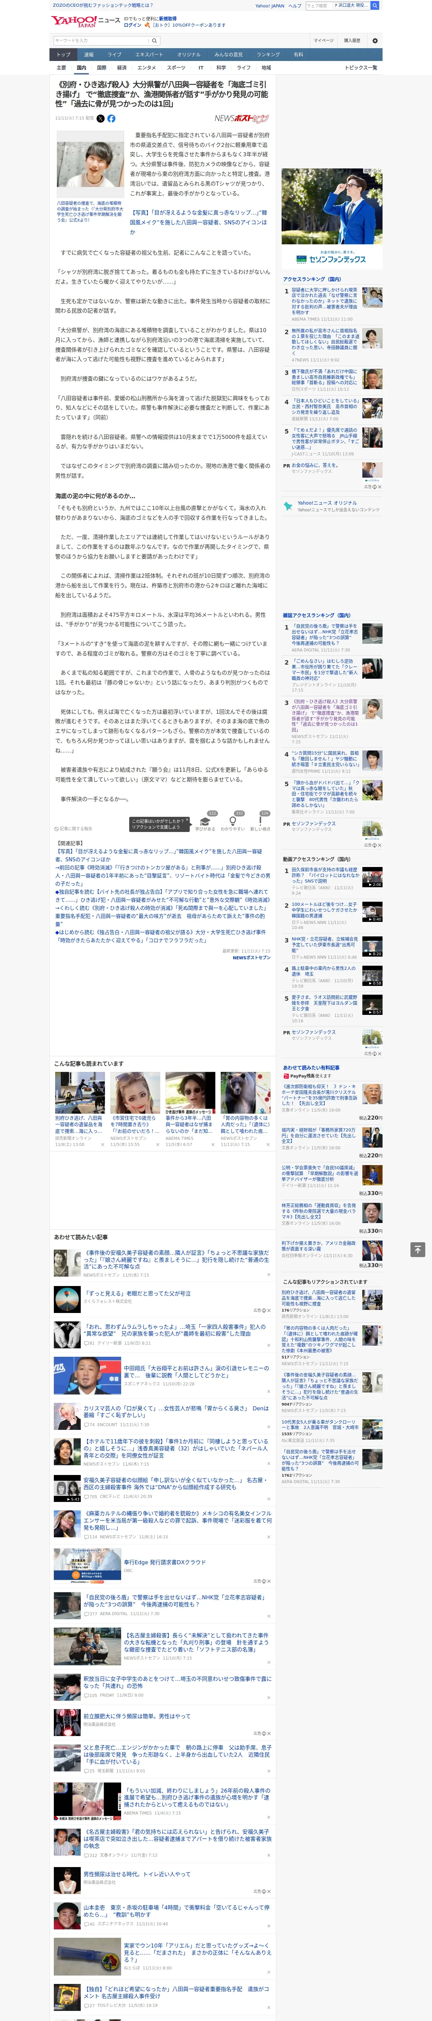The image size is (432, 2021).
Task: Click the Yahoo! JAPAN header link
Action: pyautogui.click(x=270, y=5)
